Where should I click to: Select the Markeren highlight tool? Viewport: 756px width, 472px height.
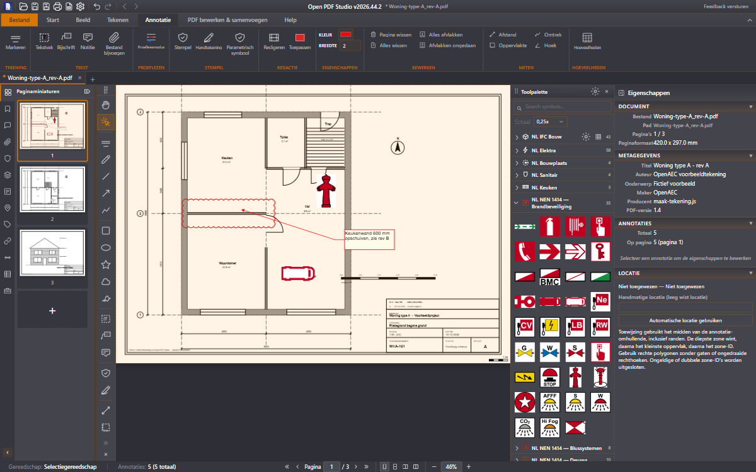point(16,42)
